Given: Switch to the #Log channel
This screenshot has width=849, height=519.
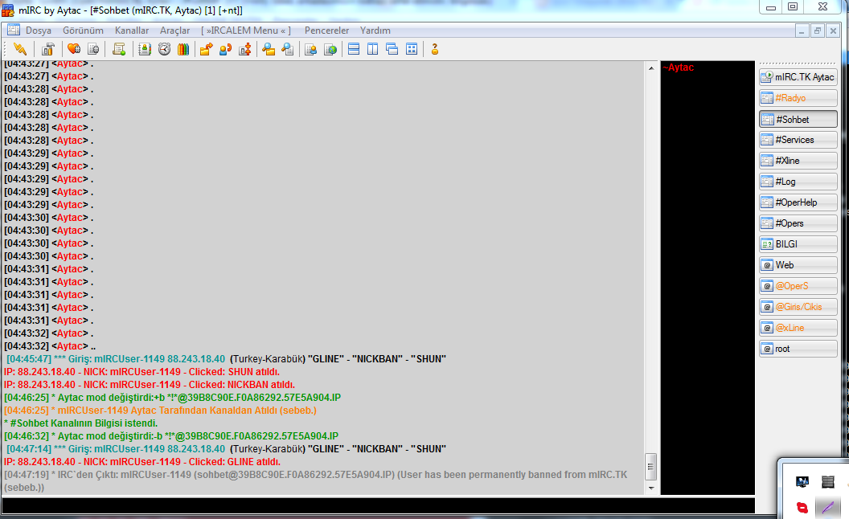Looking at the screenshot, I should tap(798, 182).
